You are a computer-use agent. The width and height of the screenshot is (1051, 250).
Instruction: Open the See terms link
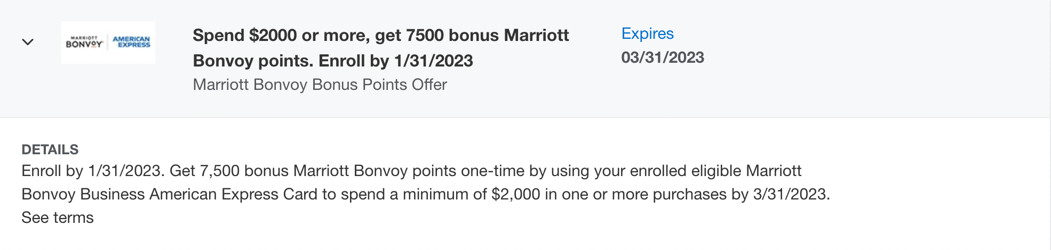tap(58, 218)
